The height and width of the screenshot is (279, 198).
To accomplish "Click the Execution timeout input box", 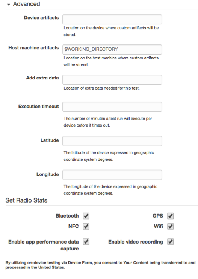I will (x=112, y=107).
